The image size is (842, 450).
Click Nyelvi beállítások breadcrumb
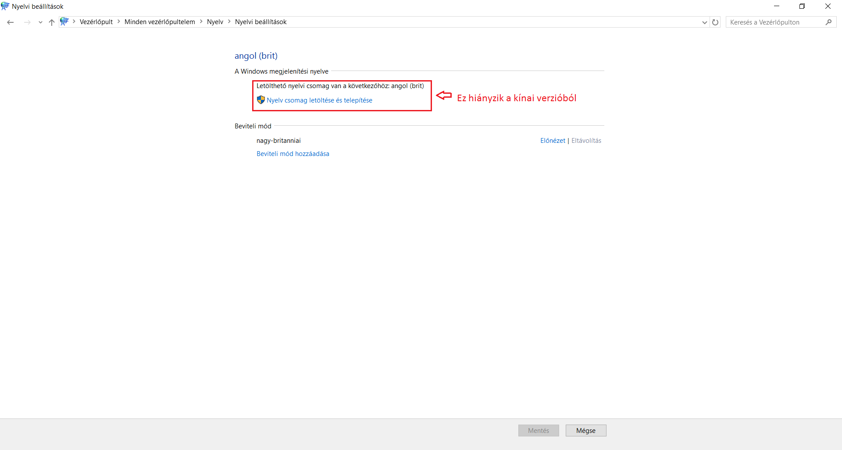pyautogui.click(x=260, y=22)
